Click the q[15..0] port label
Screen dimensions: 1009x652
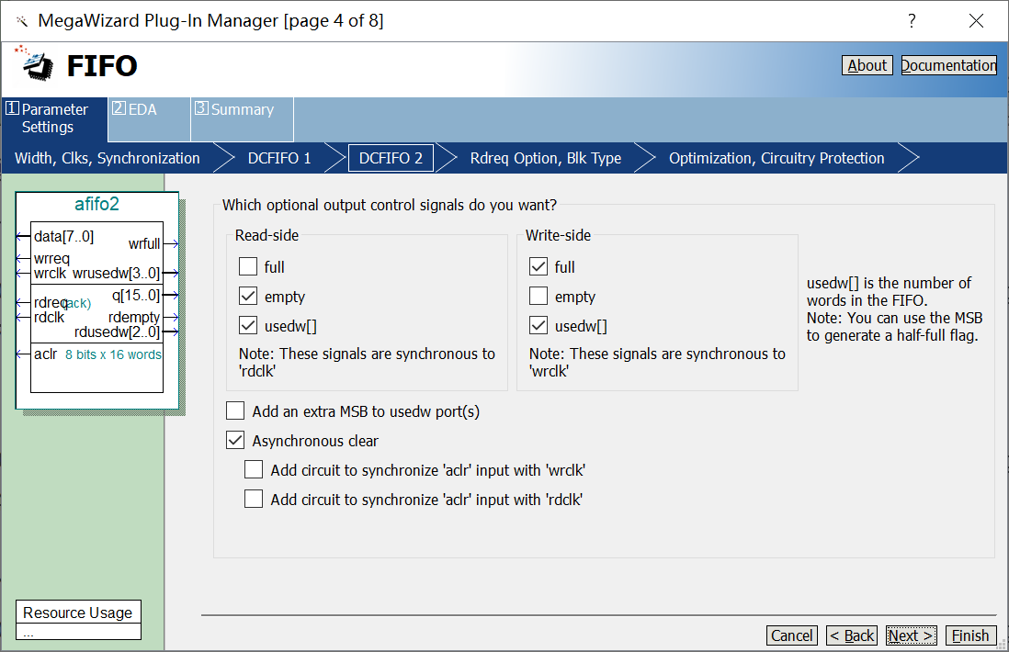[136, 295]
